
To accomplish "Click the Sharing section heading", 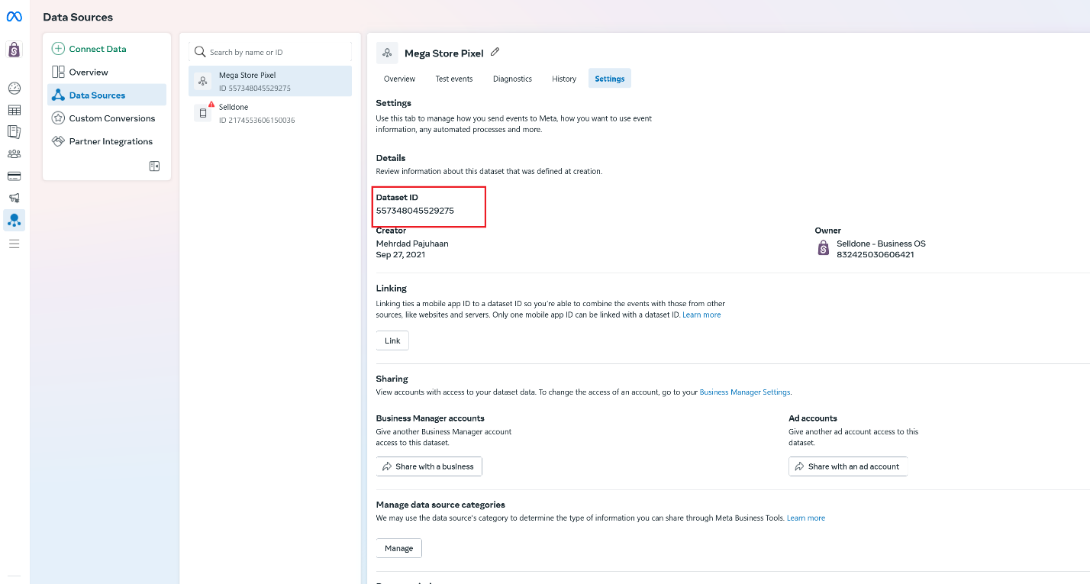I will pyautogui.click(x=392, y=379).
